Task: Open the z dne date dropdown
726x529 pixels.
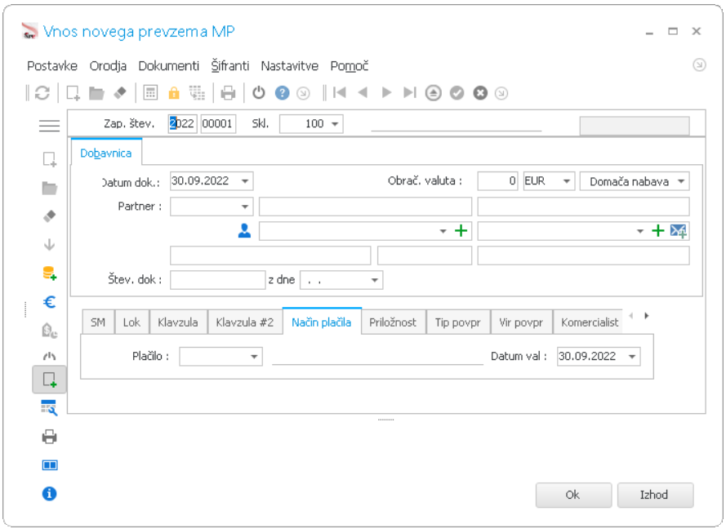Action: pyautogui.click(x=375, y=280)
